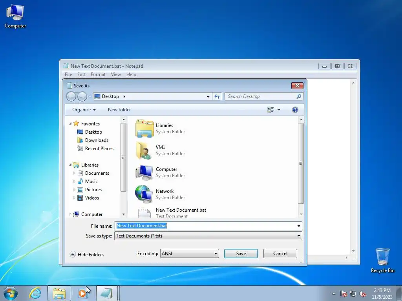Click the Change your view icon
Viewport: 402px width, 301px height.
tap(270, 110)
